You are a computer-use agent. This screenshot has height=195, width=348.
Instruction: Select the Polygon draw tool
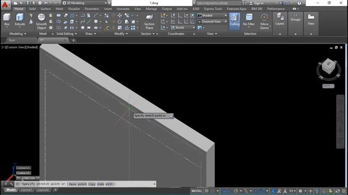83,28
